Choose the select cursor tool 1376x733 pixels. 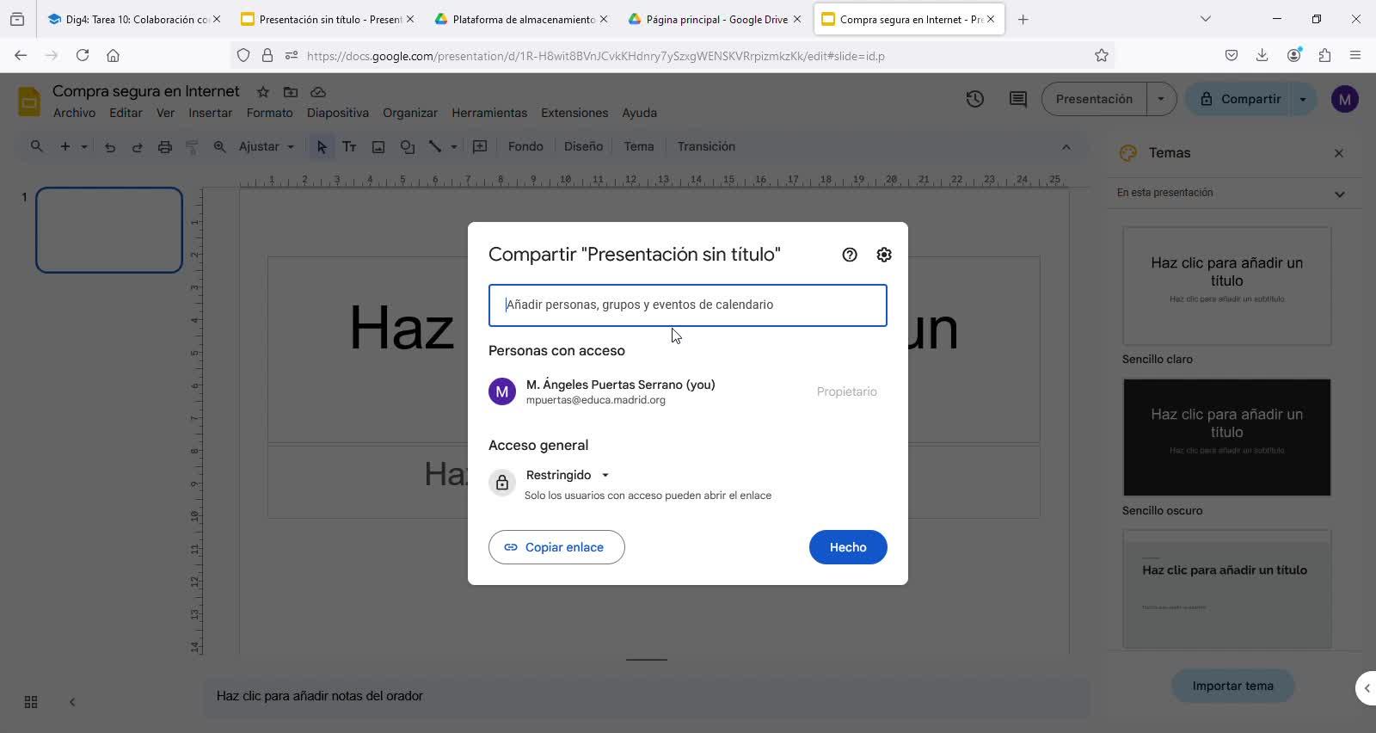coord(322,147)
